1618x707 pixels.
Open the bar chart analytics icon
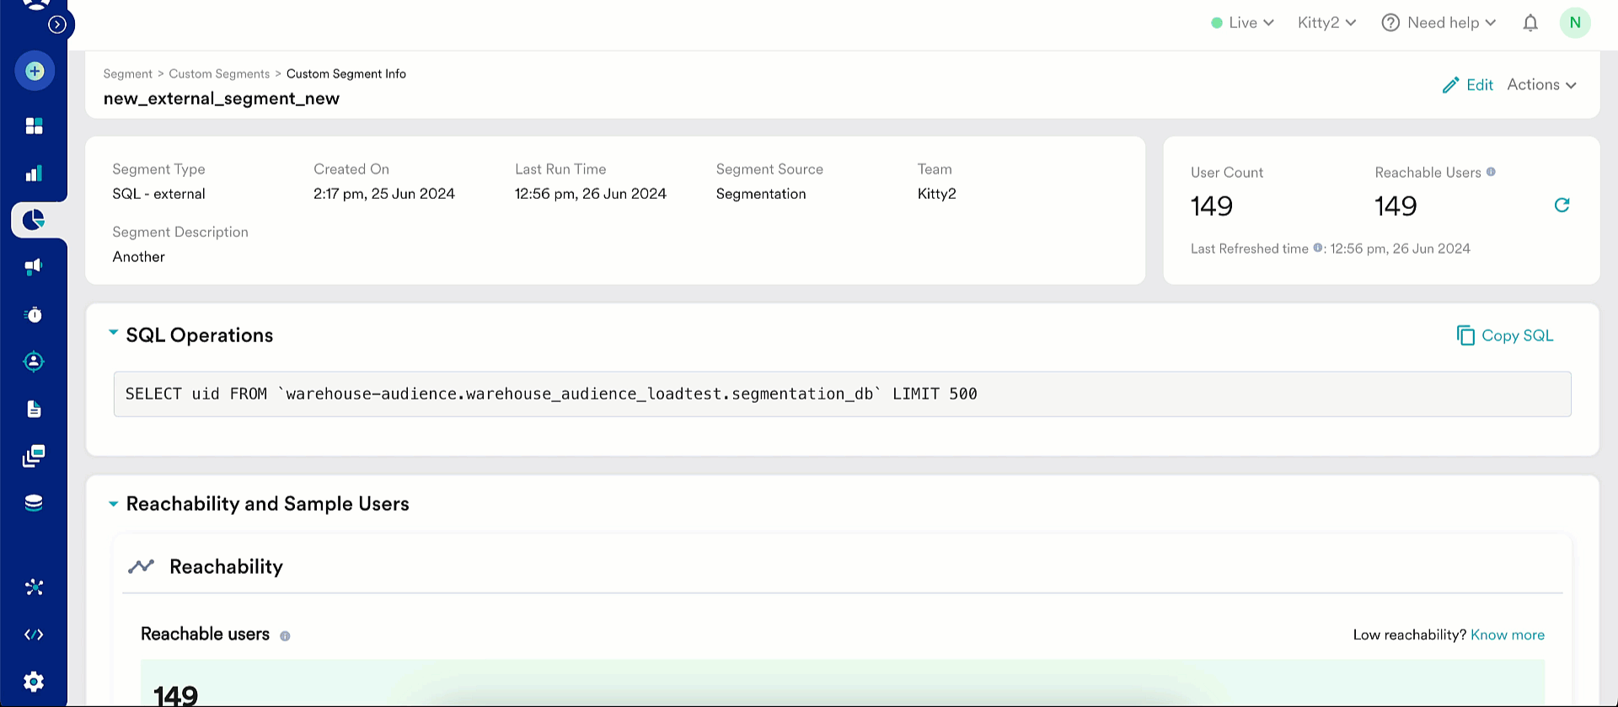[34, 174]
